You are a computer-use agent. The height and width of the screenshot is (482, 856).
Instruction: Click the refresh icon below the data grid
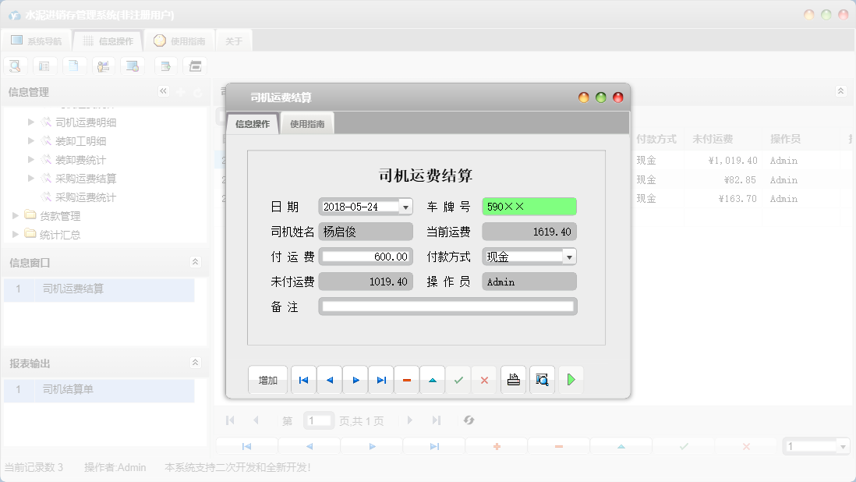click(469, 420)
